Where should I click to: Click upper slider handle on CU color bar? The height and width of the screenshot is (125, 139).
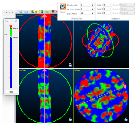(11, 28)
